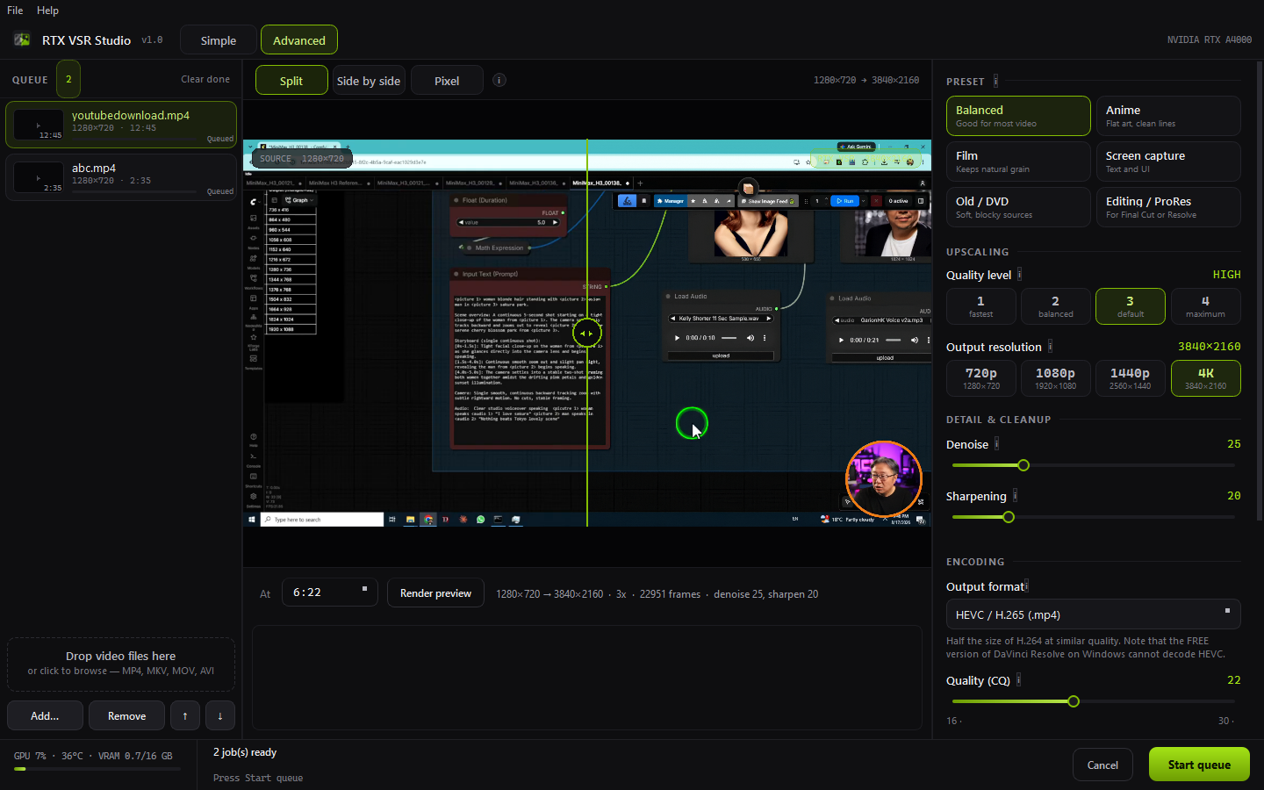Show info for Quality (CQ)
Screen dimensions: 1264x790
click(x=1018, y=679)
